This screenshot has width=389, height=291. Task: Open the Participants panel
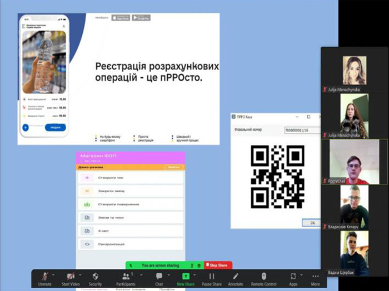click(x=126, y=279)
